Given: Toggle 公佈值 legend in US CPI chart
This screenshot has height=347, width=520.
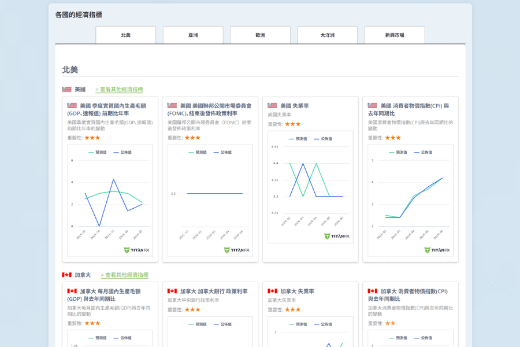Looking at the screenshot, I should click(x=423, y=153).
